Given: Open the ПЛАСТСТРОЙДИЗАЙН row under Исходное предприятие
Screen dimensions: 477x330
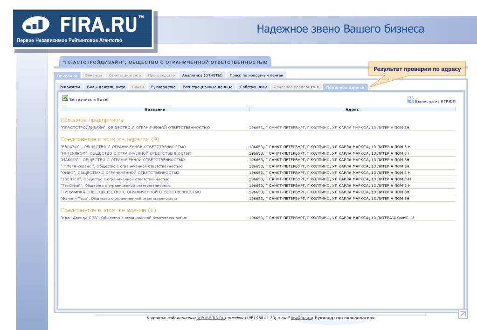Looking at the screenshot, I should (135, 128).
